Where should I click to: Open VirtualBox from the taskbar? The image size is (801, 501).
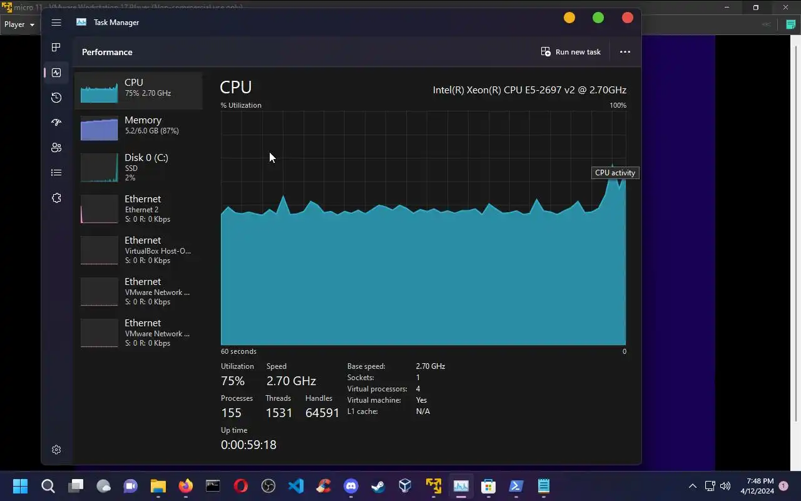point(406,486)
